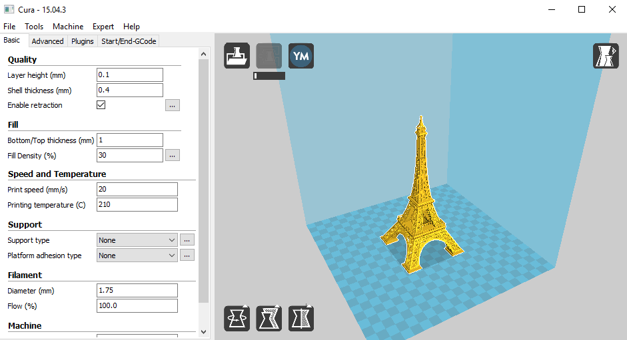The height and width of the screenshot is (340, 627).
Task: Click the Platform adhesion type label
Action: click(x=45, y=255)
